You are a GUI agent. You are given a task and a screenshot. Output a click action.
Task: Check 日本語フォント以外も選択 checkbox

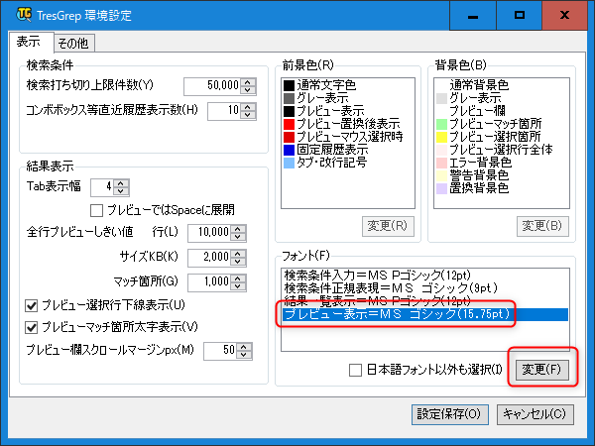click(355, 370)
